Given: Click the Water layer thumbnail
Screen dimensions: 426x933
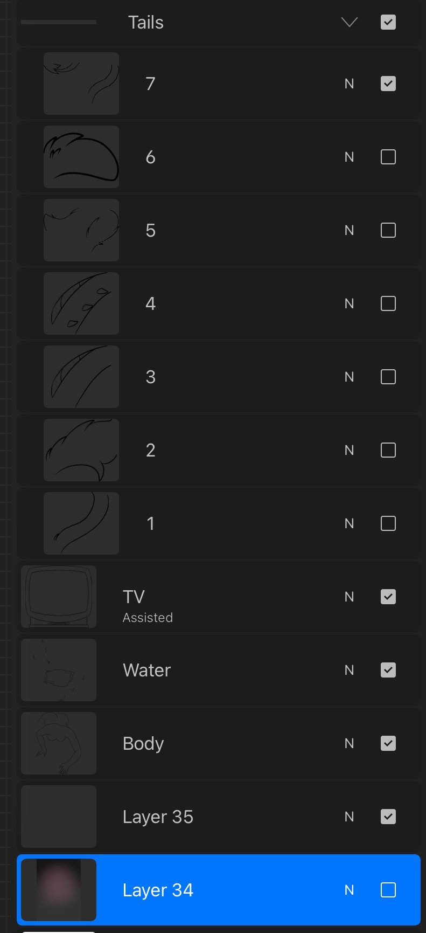Looking at the screenshot, I should [59, 670].
